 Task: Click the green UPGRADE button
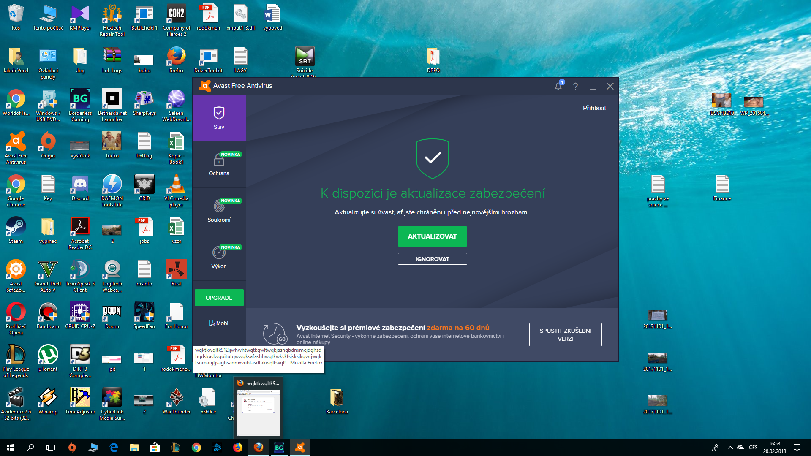pos(219,298)
